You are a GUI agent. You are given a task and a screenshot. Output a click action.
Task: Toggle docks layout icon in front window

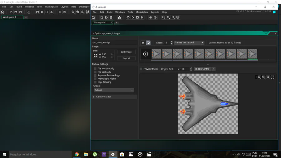tap(178, 17)
